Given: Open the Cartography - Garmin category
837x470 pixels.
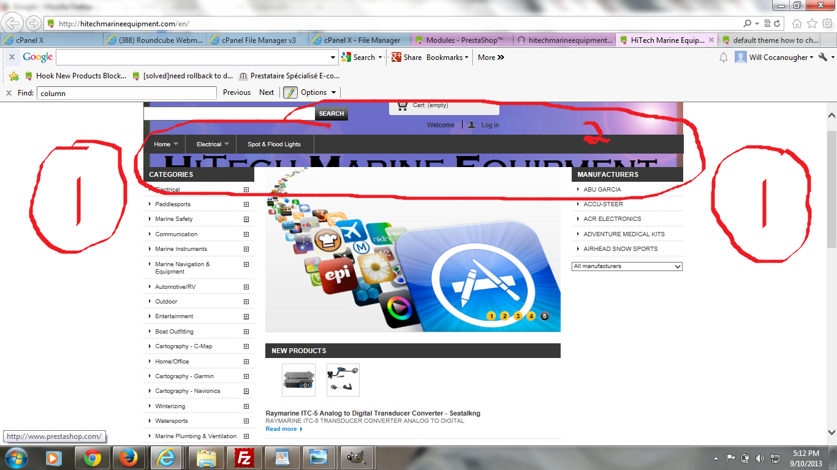Looking at the screenshot, I should [x=184, y=376].
